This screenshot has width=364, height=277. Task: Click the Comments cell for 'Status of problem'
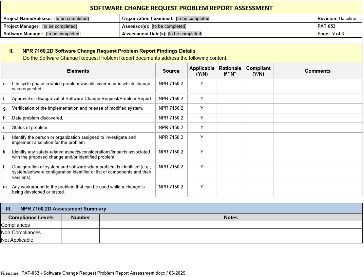click(x=318, y=128)
